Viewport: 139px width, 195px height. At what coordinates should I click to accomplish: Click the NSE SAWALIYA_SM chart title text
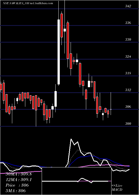[x=28, y=3]
